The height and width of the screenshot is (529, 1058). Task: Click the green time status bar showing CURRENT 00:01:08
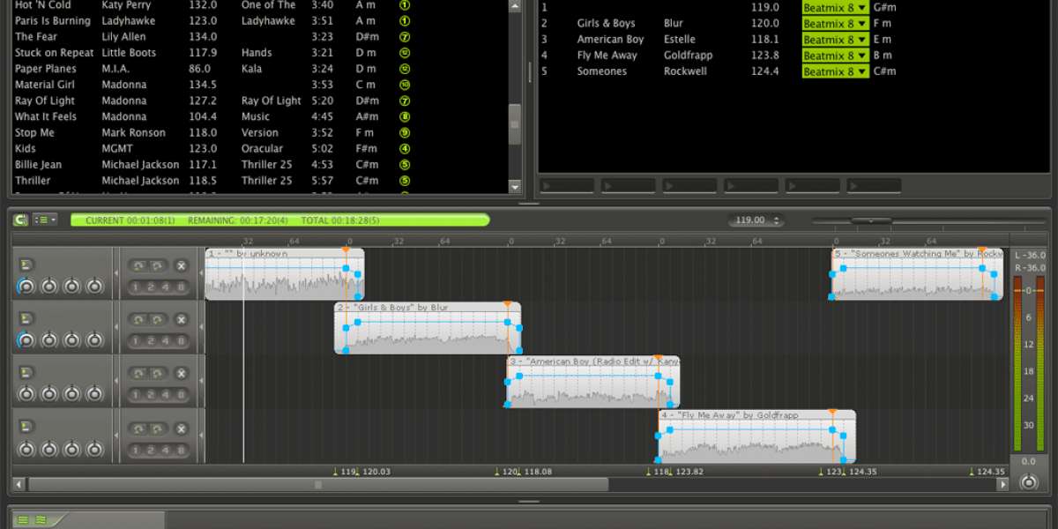click(x=280, y=220)
